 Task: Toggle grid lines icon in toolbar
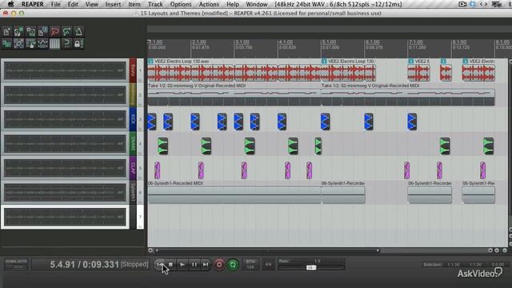click(55, 43)
